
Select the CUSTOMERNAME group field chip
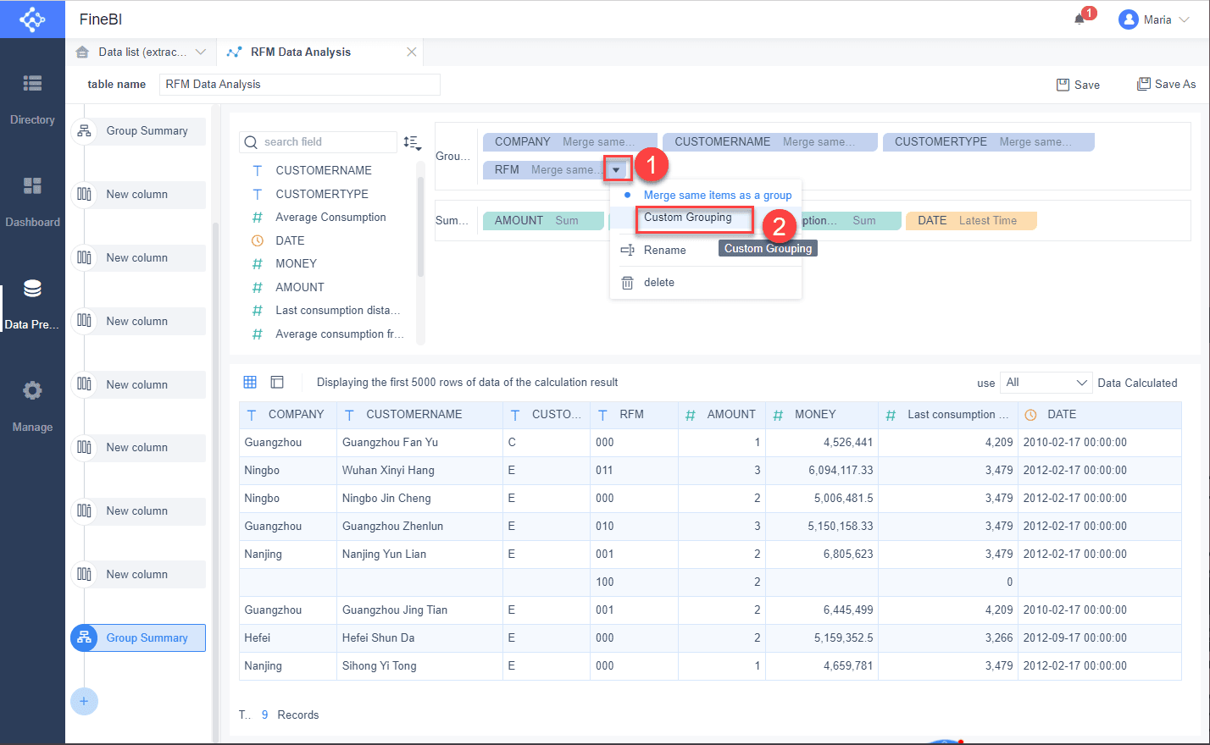(769, 142)
